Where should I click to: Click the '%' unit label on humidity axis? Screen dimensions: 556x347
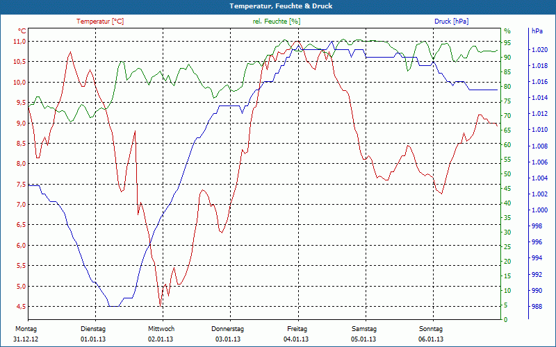507,31
